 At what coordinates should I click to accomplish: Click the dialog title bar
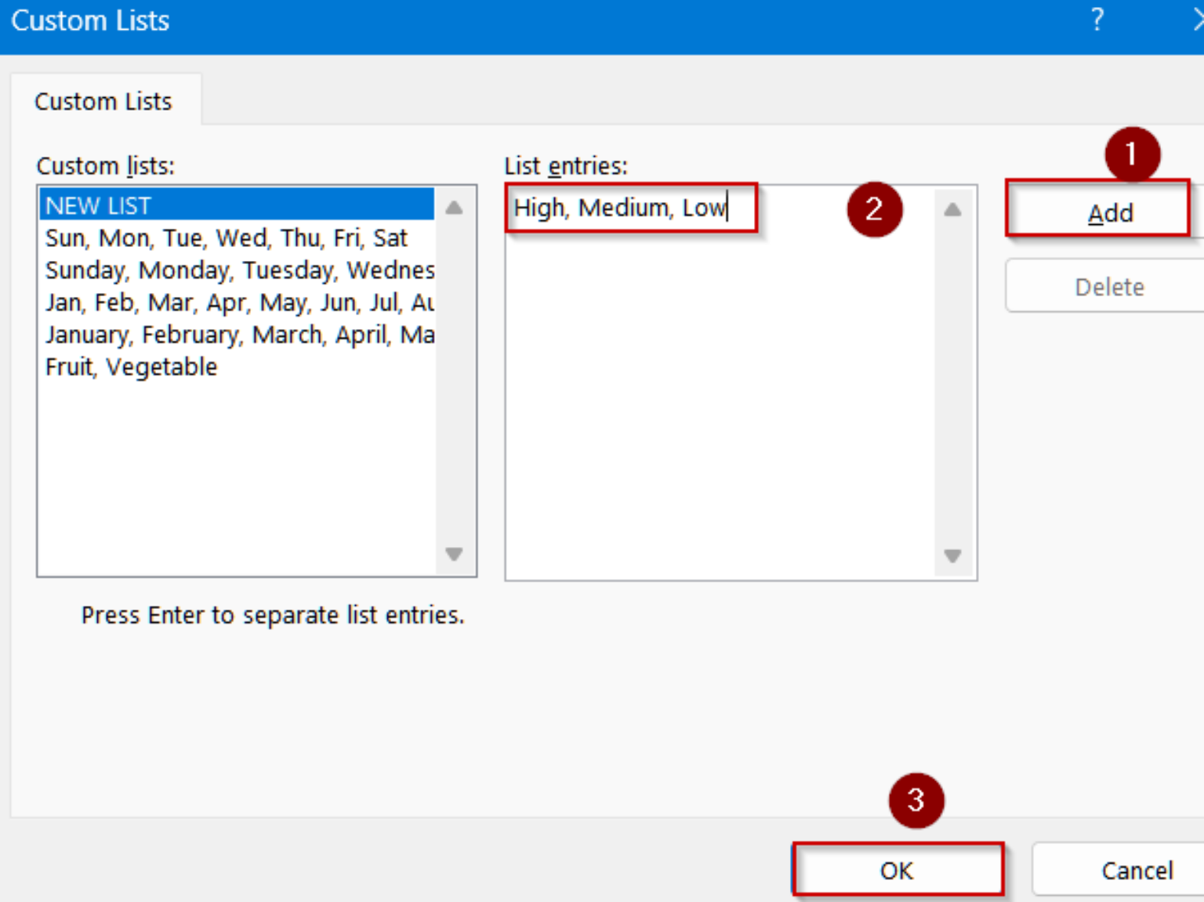[549, 21]
